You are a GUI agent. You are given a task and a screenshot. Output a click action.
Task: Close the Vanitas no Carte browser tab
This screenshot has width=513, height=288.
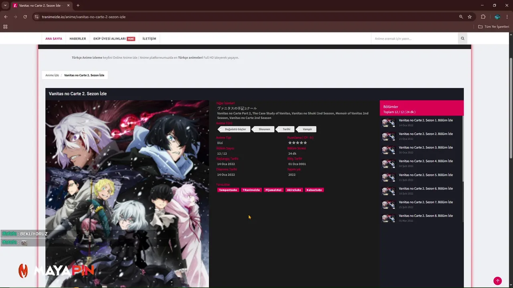pos(69,5)
